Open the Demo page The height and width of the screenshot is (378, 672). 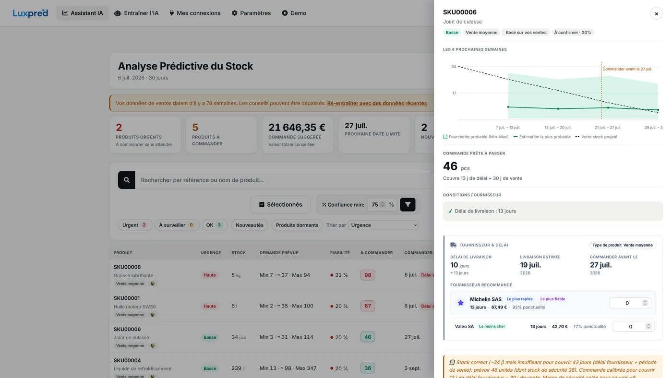tap(294, 13)
